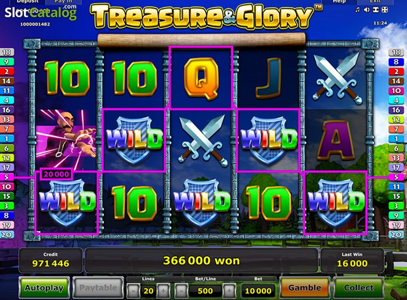Click the crossed swords in the center reel
Screen dimensions: 407x300
tap(201, 141)
